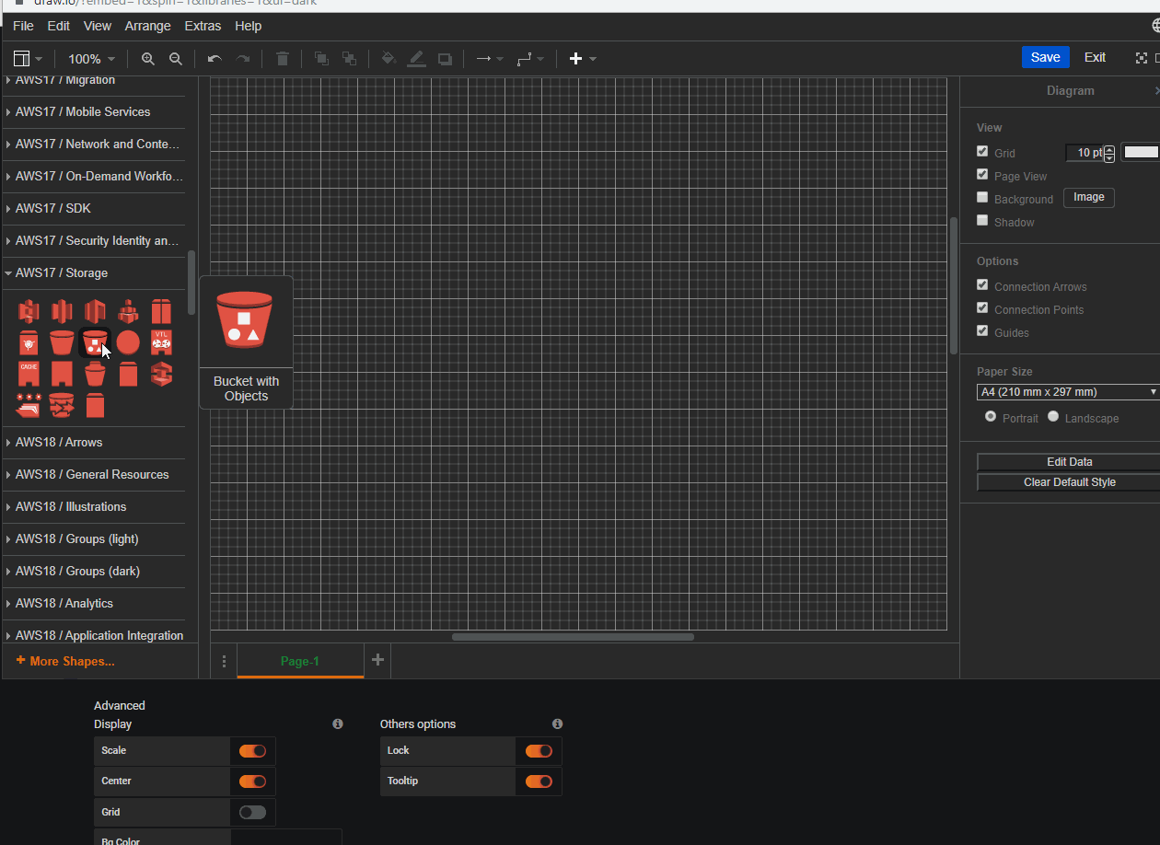
Task: Select the empty Bucket storage shape
Action: (62, 342)
